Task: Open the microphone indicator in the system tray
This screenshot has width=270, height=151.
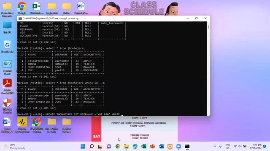Action: click(220, 146)
